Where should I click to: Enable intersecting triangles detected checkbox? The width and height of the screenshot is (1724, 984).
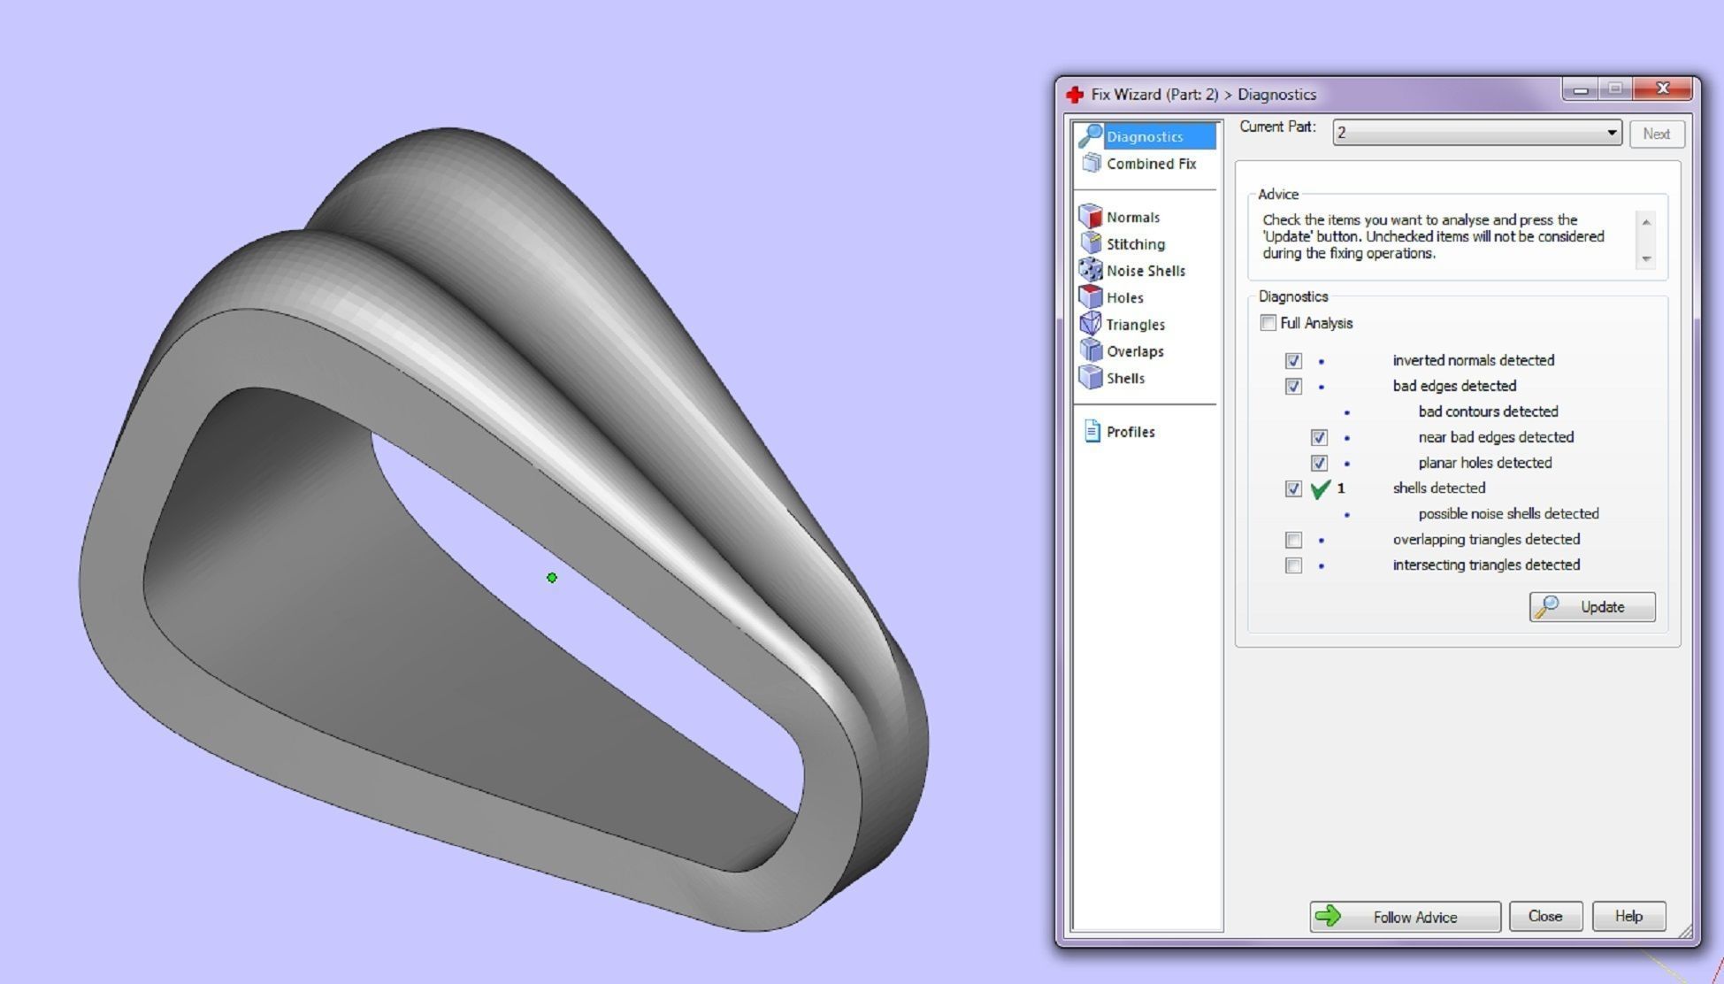click(1293, 565)
